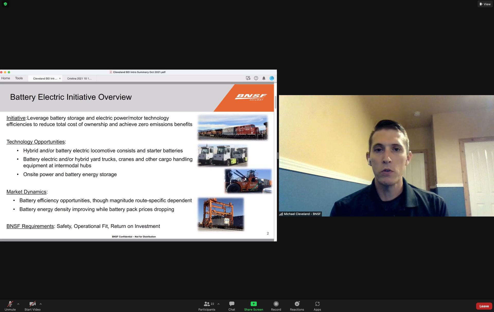Viewport: 494px width, 312px height.
Task: Click the green encryption shield icon
Action: 5,4
